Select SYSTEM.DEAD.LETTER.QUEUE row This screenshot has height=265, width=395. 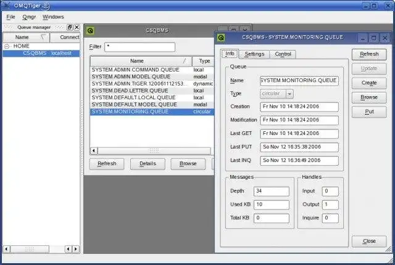point(152,91)
